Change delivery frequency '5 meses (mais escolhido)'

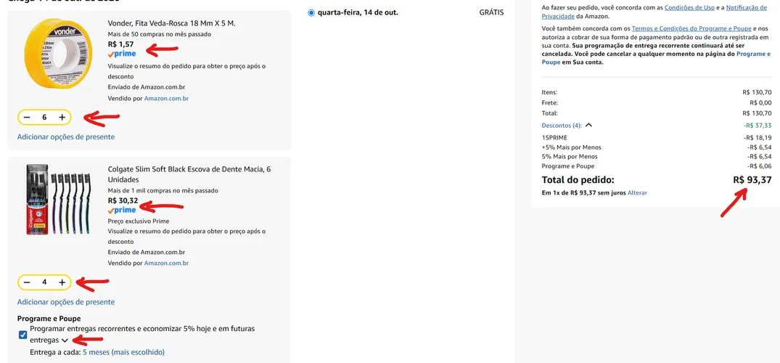[x=123, y=352]
